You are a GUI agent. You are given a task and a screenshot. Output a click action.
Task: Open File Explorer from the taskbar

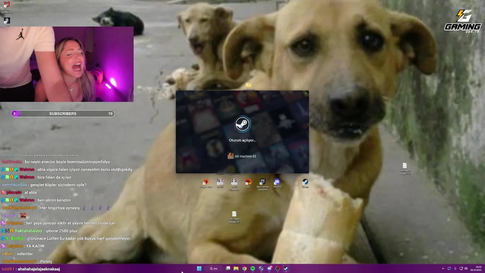pyautogui.click(x=236, y=268)
